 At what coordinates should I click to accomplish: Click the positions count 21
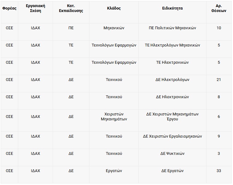click(219, 80)
